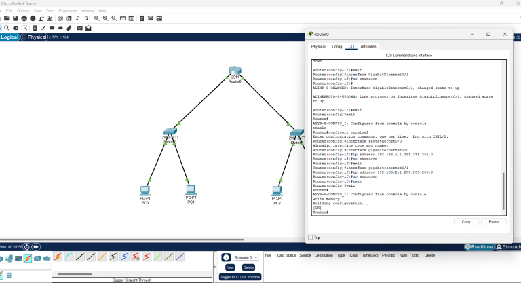Choose the green octal cable
Image resolution: width=521 pixels, height=283 pixels.
click(158, 257)
